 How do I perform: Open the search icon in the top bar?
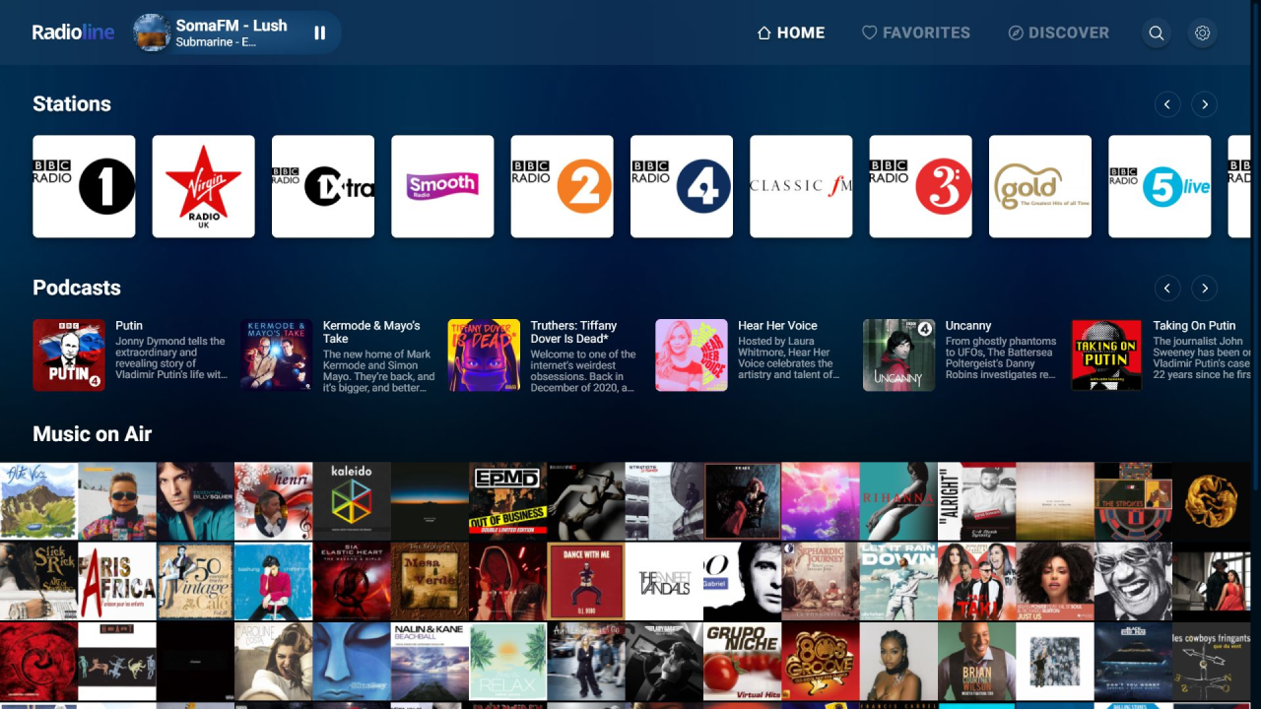click(1157, 32)
